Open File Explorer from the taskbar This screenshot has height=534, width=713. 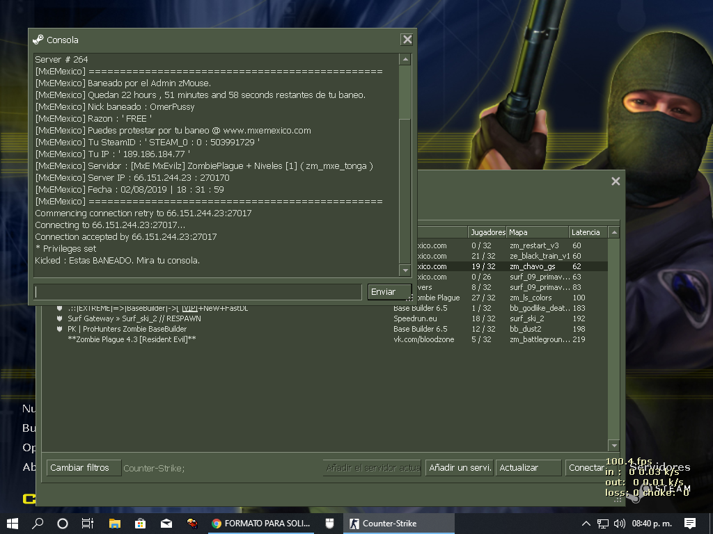115,524
